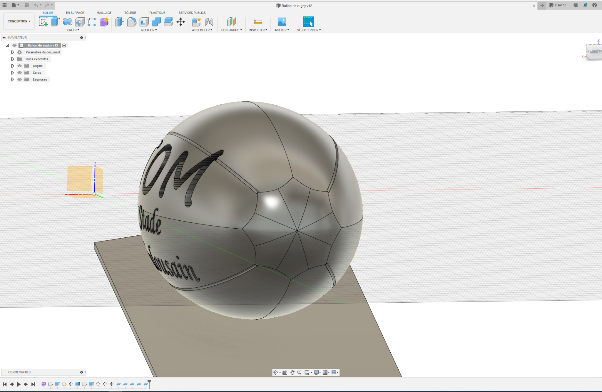The width and height of the screenshot is (602, 392).
Task: Open the Help question mark icon
Action: (595, 5)
